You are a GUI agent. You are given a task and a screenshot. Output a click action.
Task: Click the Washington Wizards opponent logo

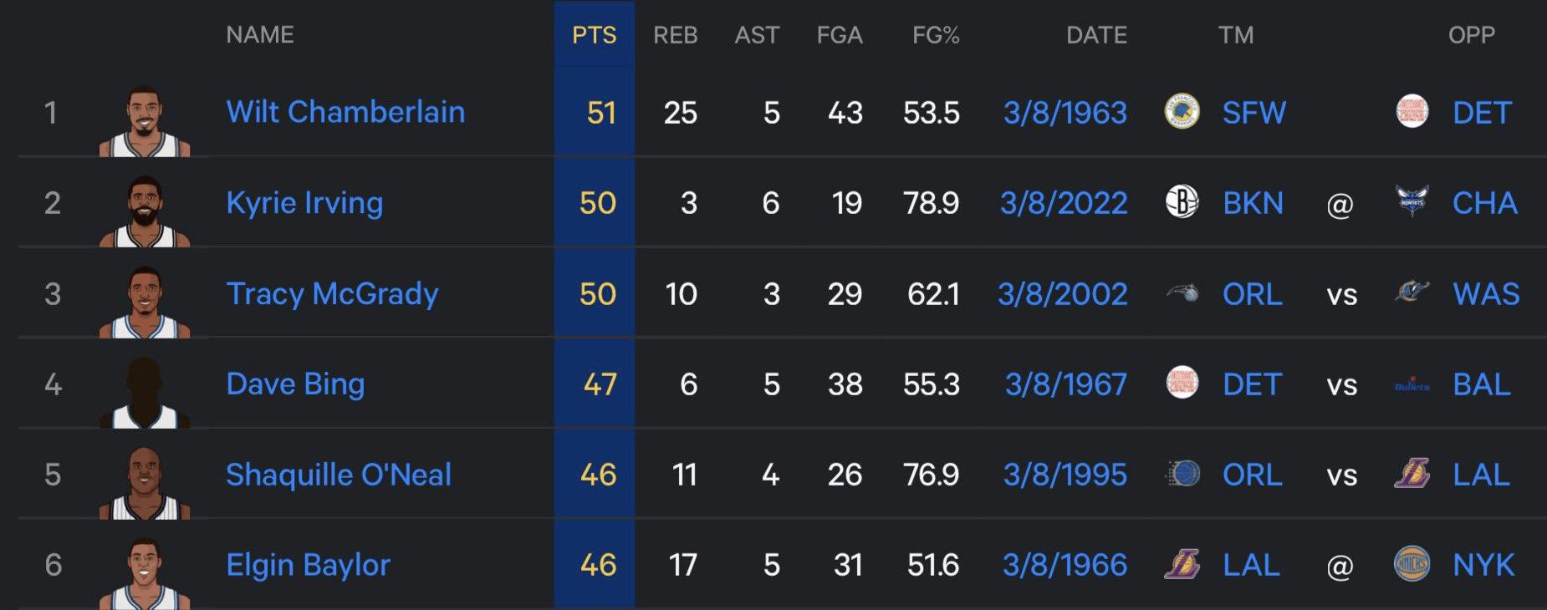pyautogui.click(x=1412, y=293)
